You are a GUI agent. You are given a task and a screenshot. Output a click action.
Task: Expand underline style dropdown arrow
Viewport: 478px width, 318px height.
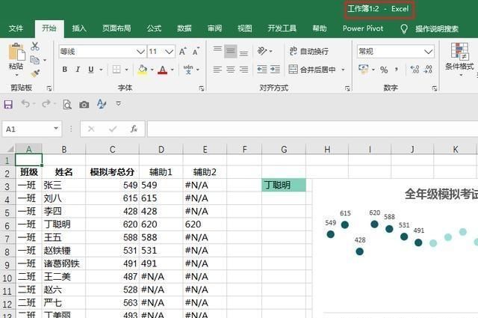click(101, 70)
